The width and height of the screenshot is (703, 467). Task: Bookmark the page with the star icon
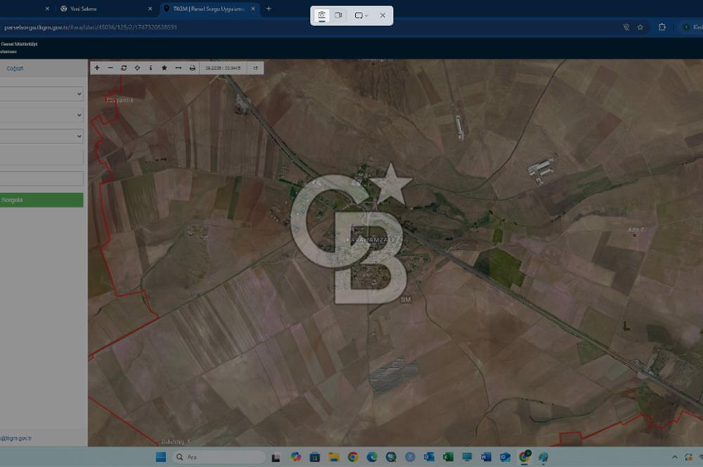click(x=640, y=27)
